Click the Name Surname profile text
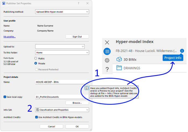Viewport: 188px width, 132px height. click(x=45, y=26)
